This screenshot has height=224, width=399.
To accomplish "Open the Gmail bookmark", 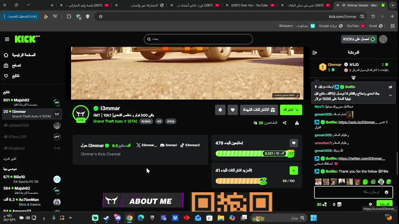I will tap(376, 26).
